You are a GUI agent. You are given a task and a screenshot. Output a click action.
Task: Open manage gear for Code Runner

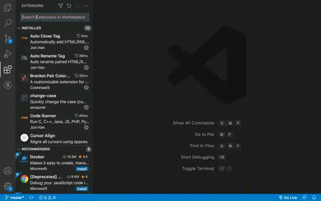point(86,127)
